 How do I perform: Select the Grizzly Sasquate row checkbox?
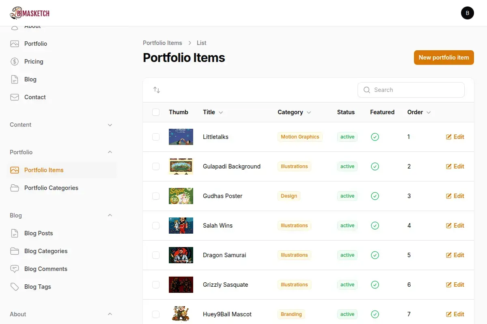(156, 285)
